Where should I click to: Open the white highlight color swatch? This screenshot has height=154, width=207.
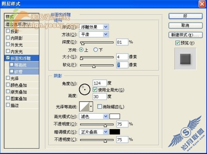coord(115,116)
